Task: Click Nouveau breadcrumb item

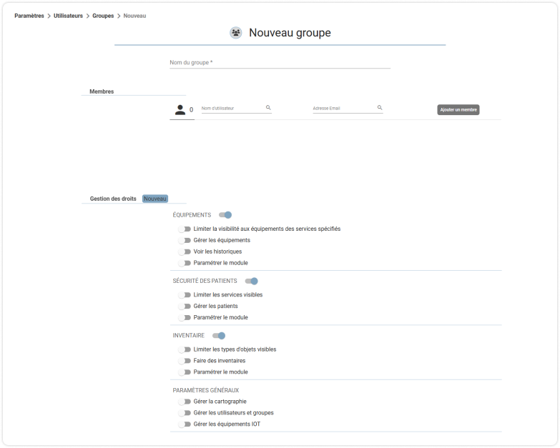Action: click(x=134, y=16)
